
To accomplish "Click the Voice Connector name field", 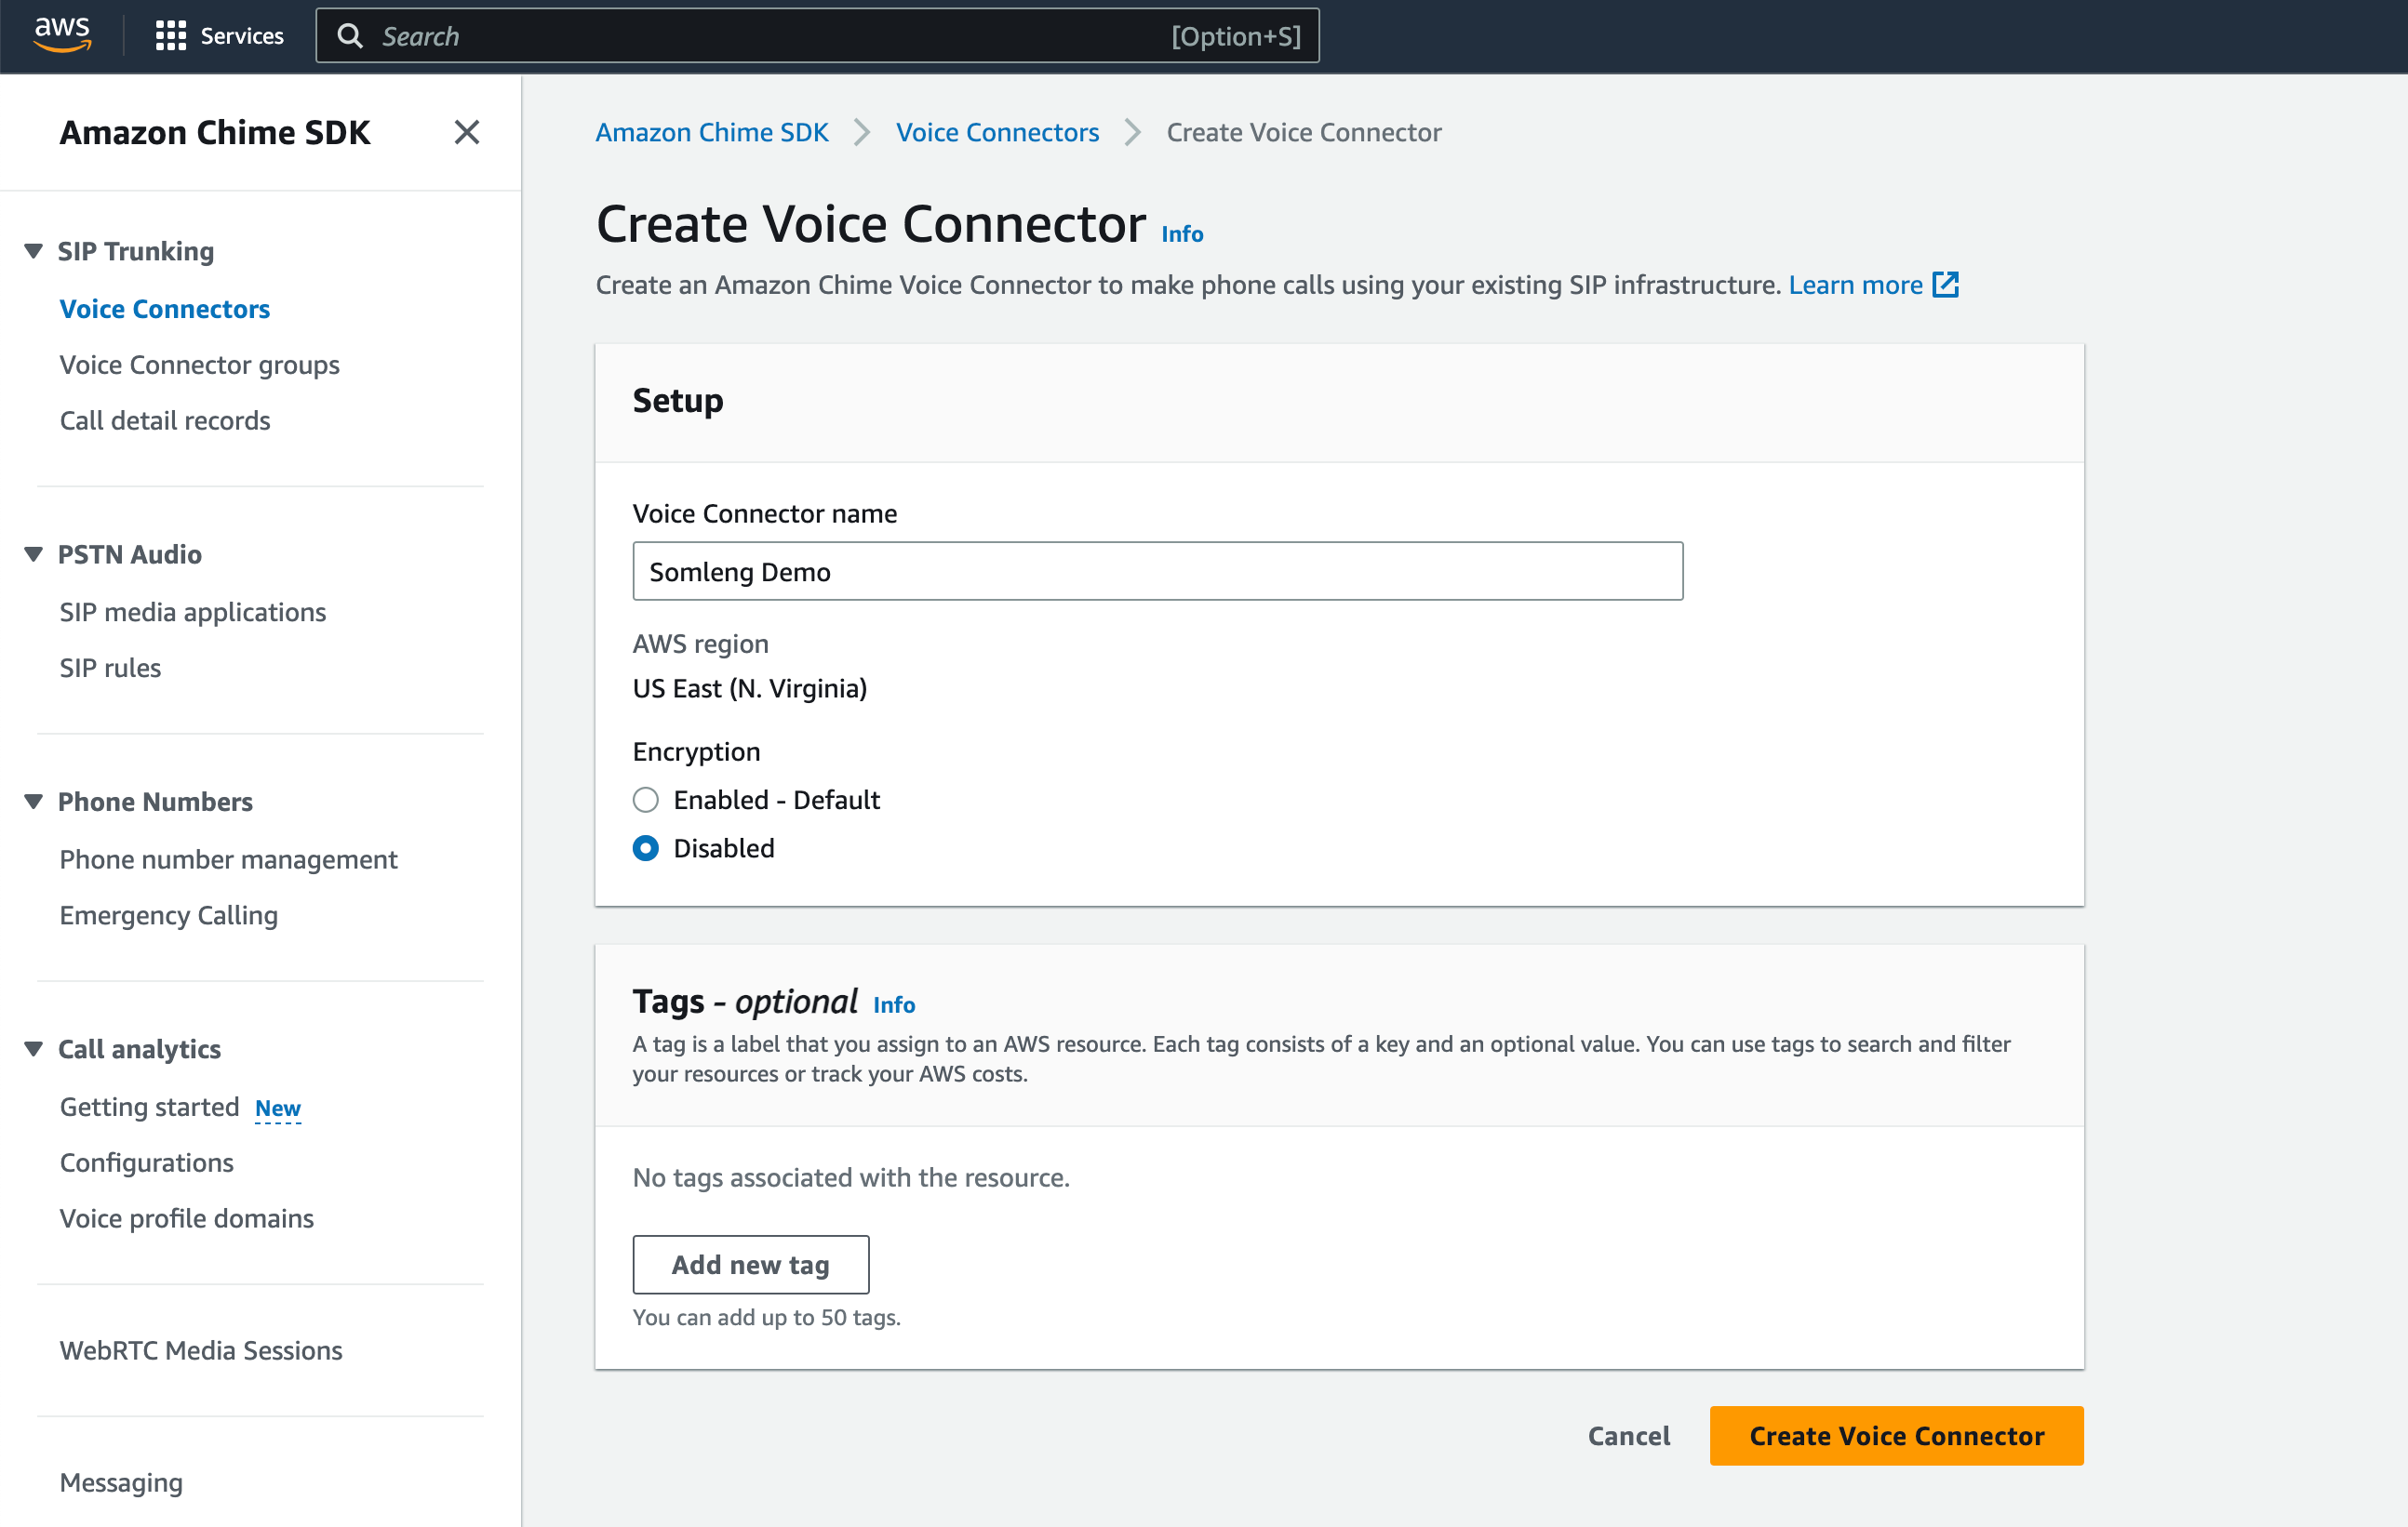I will 1157,572.
